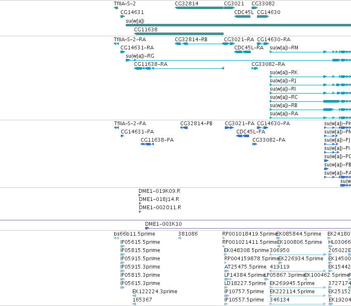Click EST 165367
Image resolution: width=351 pixels, height=306 pixels.
tap(142, 300)
